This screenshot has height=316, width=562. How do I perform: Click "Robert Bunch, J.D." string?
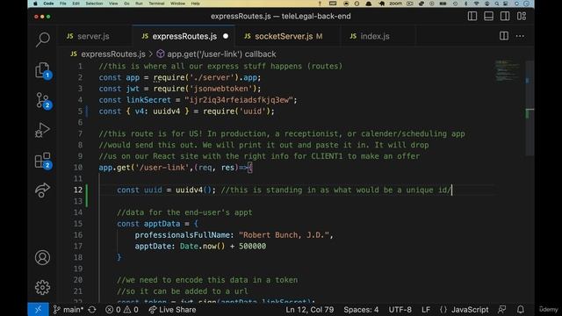[284, 235]
